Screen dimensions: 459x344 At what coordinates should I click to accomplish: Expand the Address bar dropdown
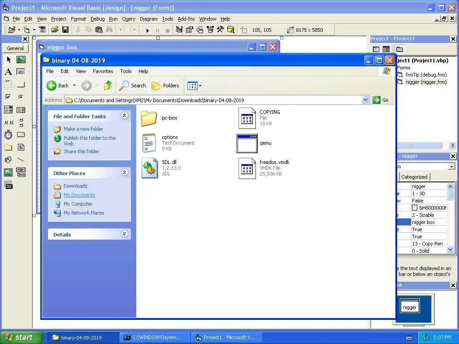tap(365, 100)
